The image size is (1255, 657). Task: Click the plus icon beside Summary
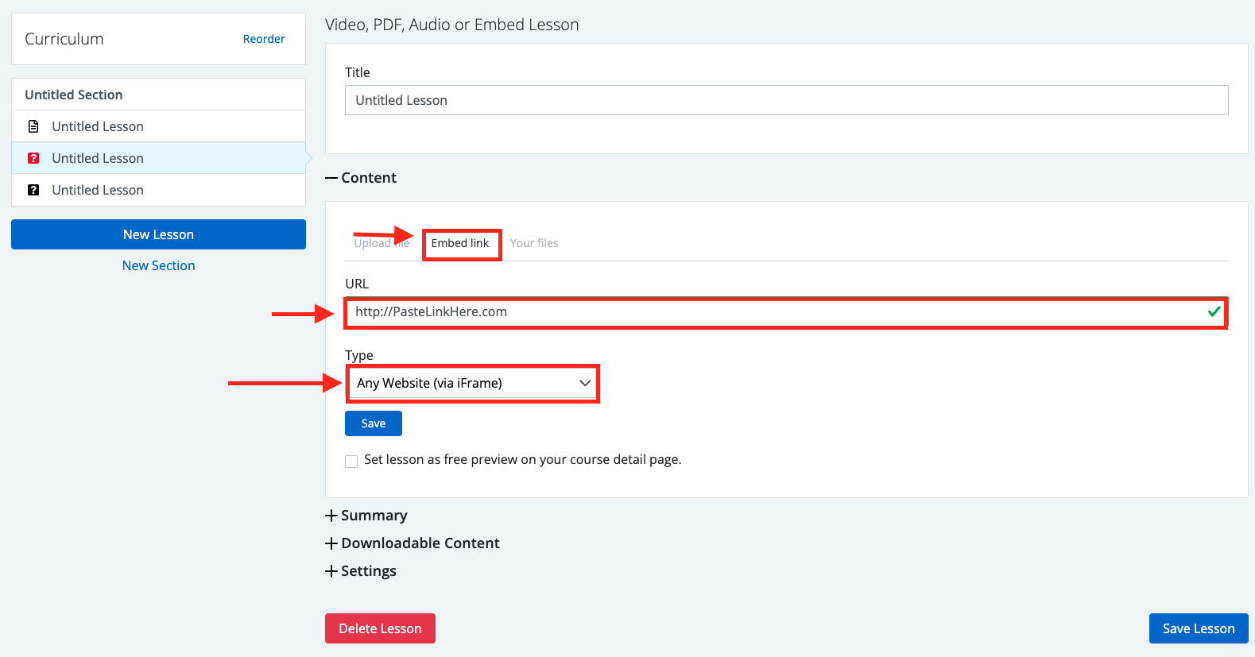331,516
